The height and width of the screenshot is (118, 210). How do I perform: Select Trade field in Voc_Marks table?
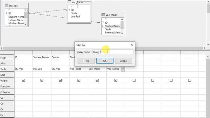click(x=108, y=29)
